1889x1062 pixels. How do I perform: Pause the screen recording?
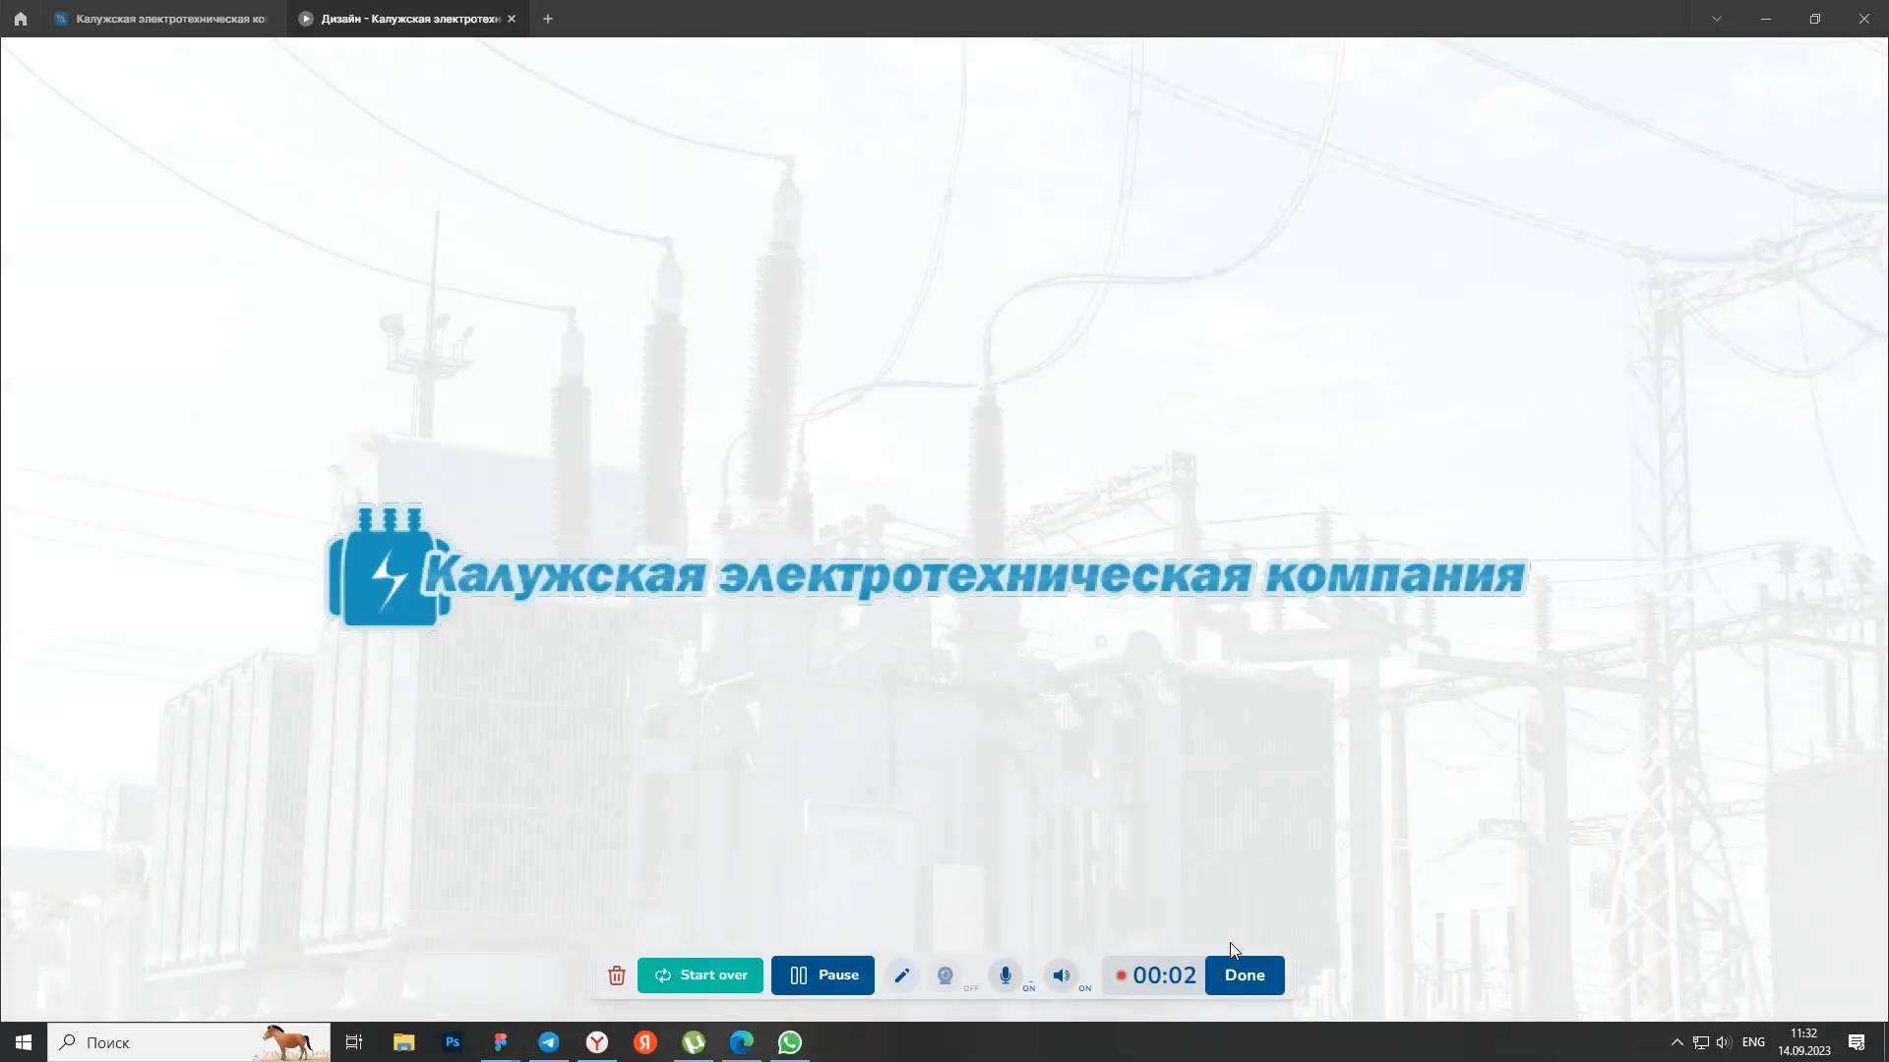tap(823, 974)
